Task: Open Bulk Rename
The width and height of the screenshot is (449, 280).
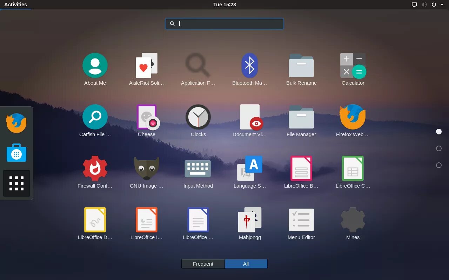Action: [301, 69]
